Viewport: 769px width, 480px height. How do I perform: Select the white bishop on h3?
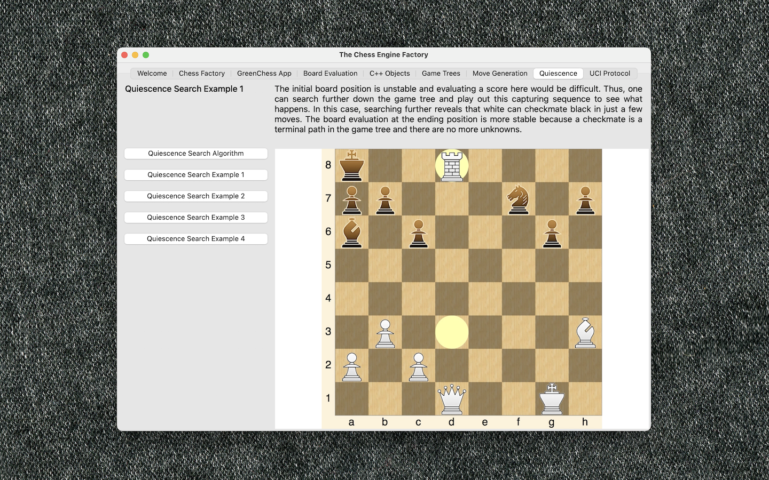[x=585, y=332]
